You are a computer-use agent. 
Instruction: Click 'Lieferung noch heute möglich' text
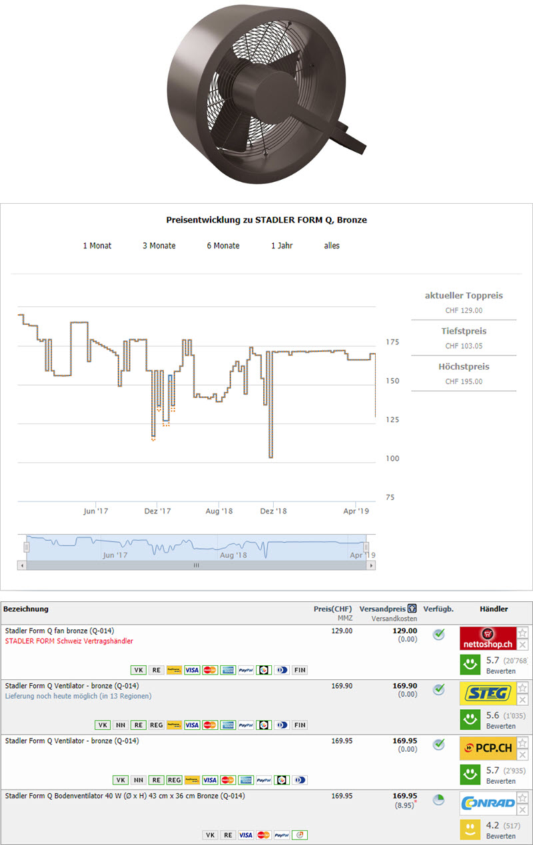(x=78, y=696)
